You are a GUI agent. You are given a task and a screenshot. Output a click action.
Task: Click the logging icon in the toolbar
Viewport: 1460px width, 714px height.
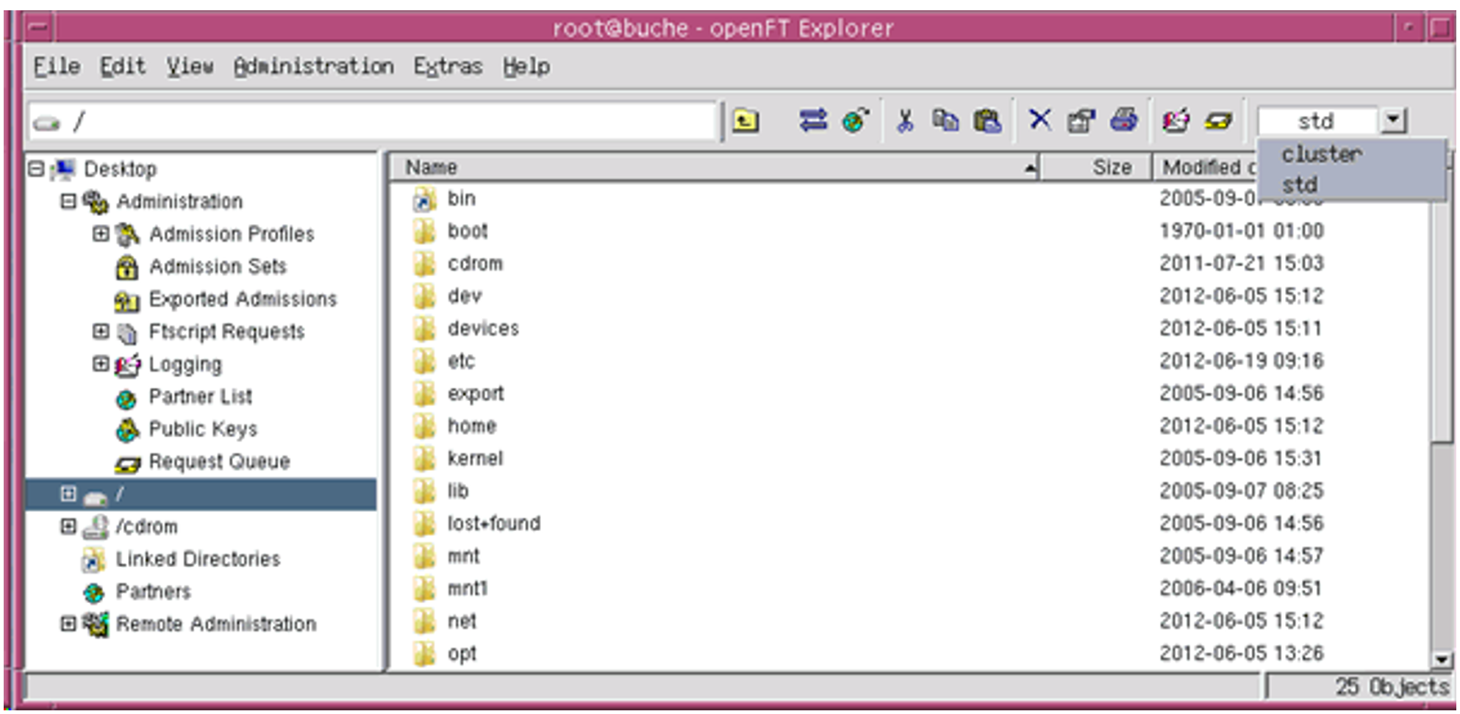click(x=1175, y=120)
